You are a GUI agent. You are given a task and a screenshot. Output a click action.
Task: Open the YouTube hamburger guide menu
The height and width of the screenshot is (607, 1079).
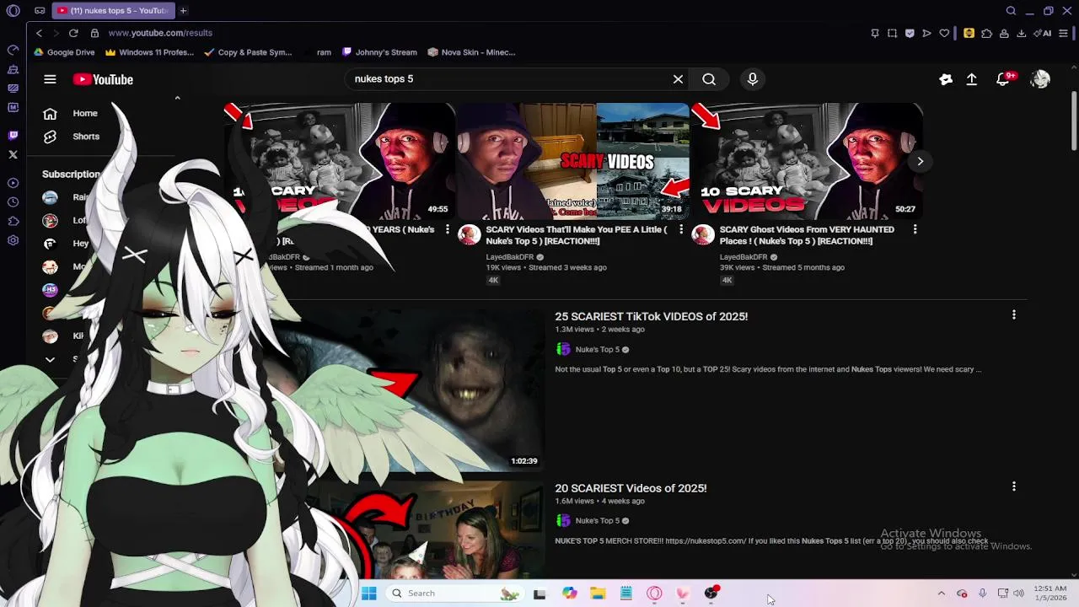click(50, 79)
